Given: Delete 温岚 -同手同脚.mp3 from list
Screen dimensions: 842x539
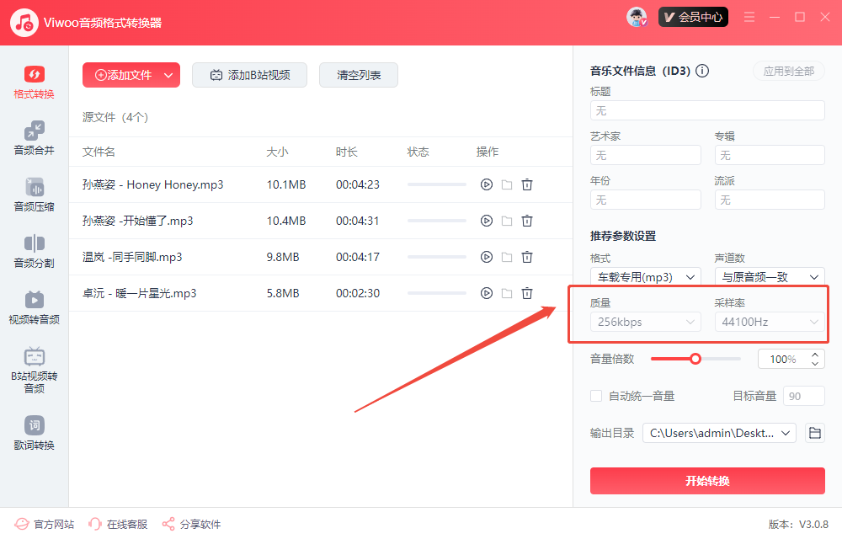Looking at the screenshot, I should (527, 257).
